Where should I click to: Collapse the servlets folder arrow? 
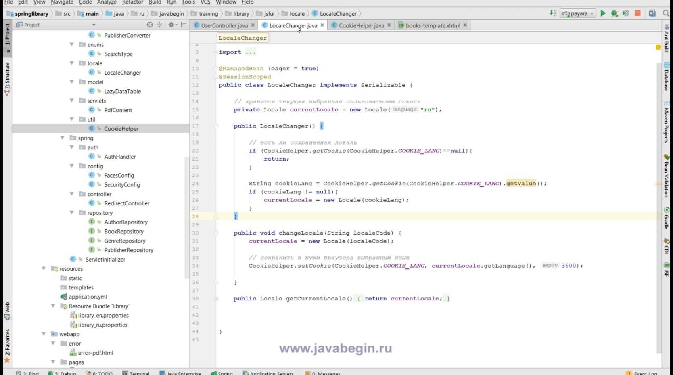(x=72, y=101)
